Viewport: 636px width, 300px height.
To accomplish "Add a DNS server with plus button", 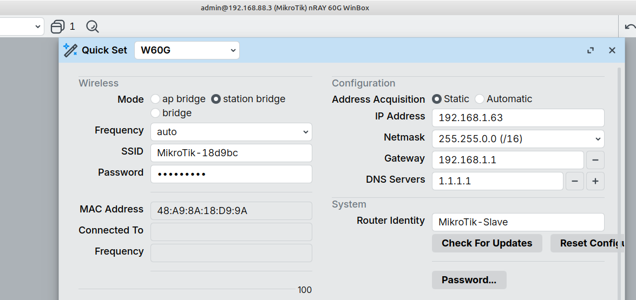I will pyautogui.click(x=595, y=181).
